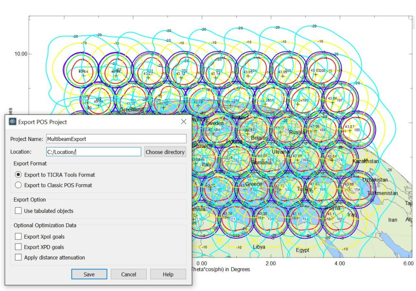This screenshot has height=291, width=416.
Task: Click the Kazakhstan label on the map
Action: tap(366, 162)
